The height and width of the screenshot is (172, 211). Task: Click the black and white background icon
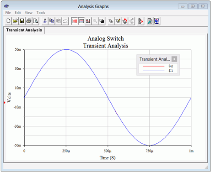click(x=102, y=21)
